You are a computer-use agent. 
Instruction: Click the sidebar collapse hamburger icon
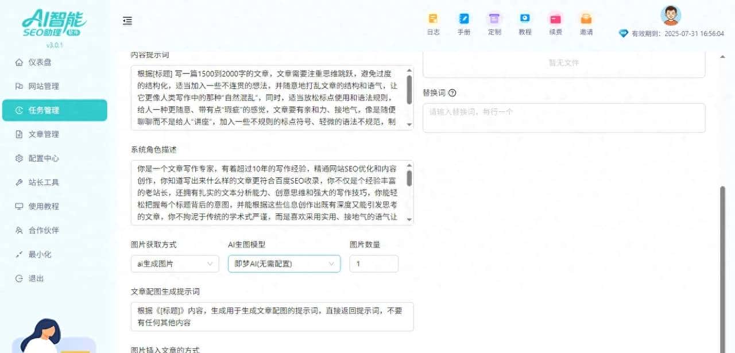tap(127, 20)
